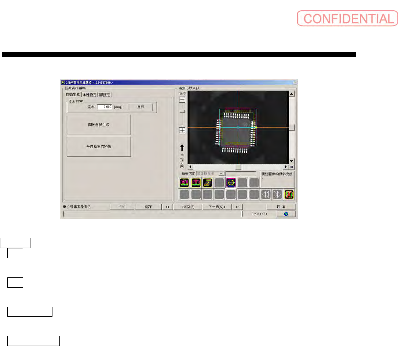Open the 顯示方向 display direction dropdown

(221, 174)
